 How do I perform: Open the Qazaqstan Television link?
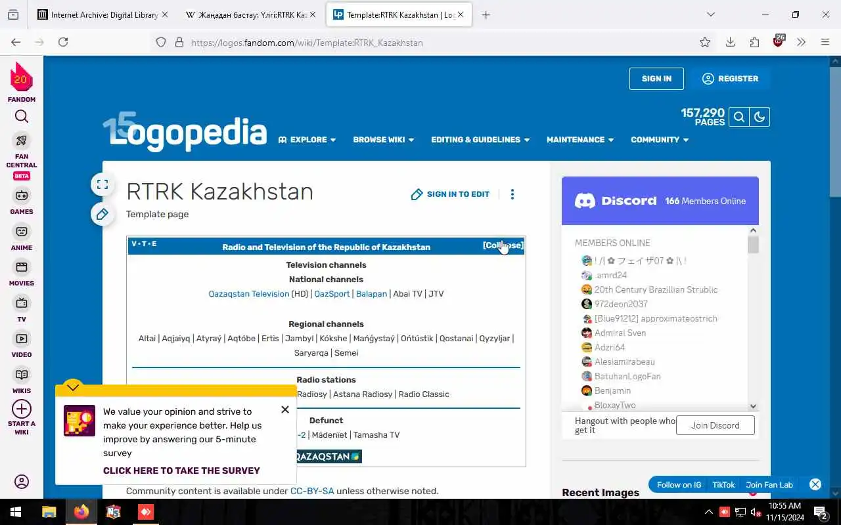click(249, 294)
